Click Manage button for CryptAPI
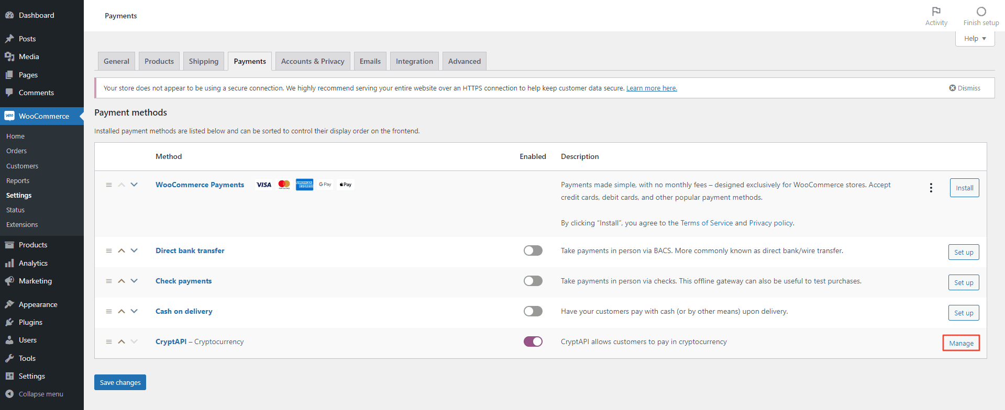The image size is (1005, 410). tap(961, 343)
